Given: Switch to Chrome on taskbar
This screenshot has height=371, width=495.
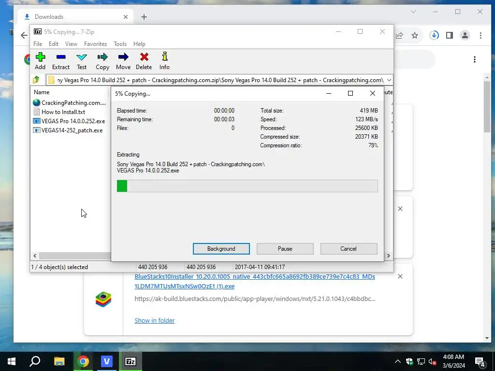Looking at the screenshot, I should 83,361.
